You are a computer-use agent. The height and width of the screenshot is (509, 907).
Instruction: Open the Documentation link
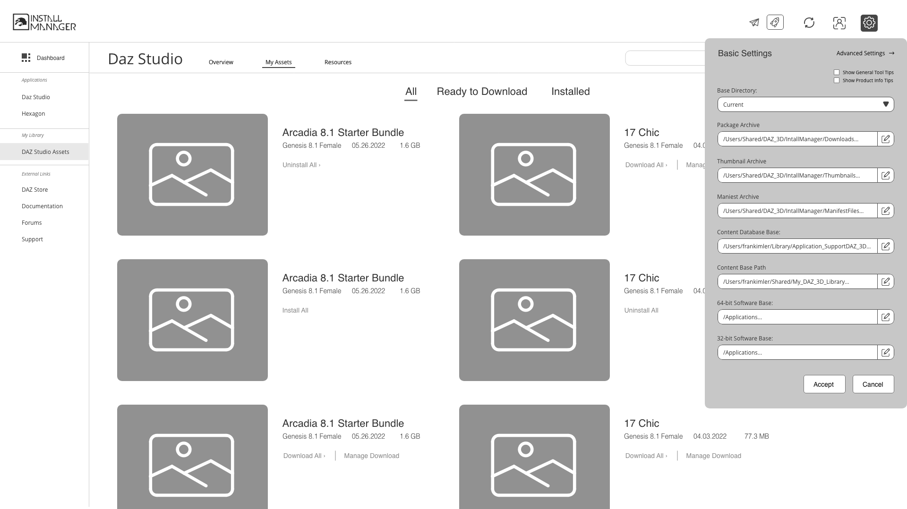(x=42, y=206)
